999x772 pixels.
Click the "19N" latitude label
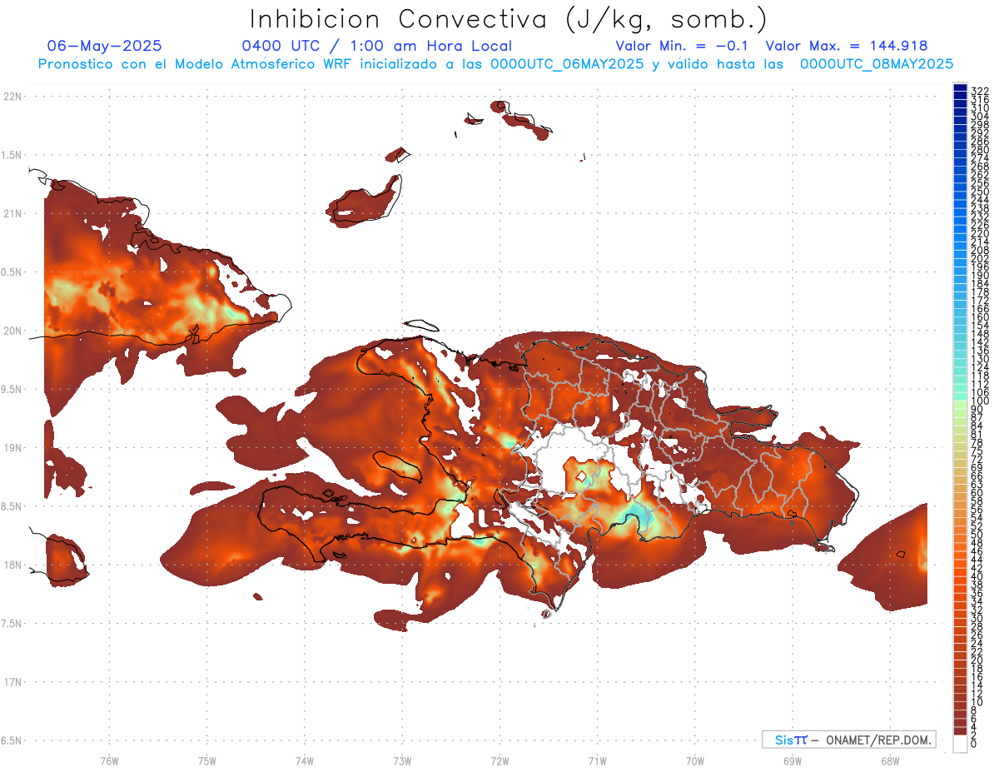(x=12, y=447)
